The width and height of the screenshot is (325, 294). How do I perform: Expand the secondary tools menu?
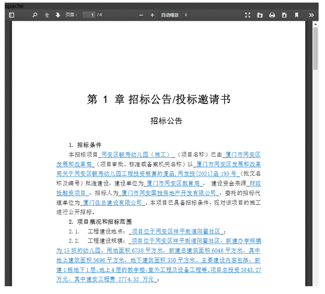[x=311, y=15]
